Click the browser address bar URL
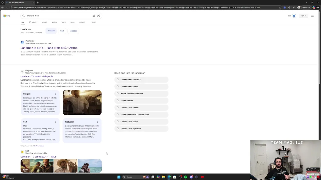Screen dimensions: 321x180 [137, 7]
